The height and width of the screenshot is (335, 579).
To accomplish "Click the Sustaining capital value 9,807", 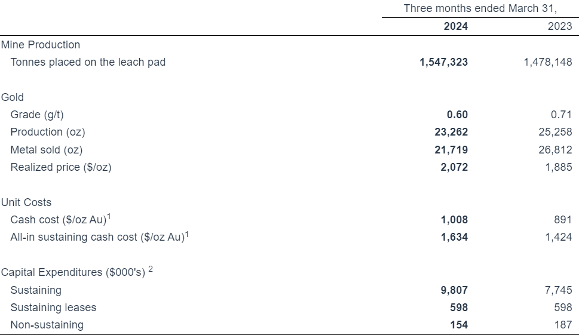I will click(x=454, y=290).
